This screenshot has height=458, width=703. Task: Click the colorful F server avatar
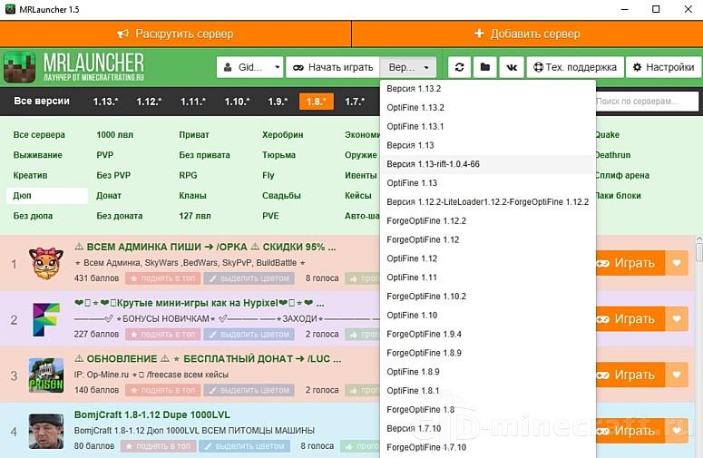click(x=46, y=319)
